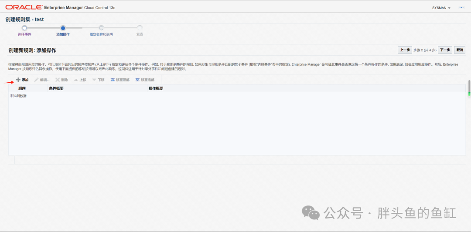Select the 添加操作 train step
471x232 pixels.
pyautogui.click(x=63, y=31)
